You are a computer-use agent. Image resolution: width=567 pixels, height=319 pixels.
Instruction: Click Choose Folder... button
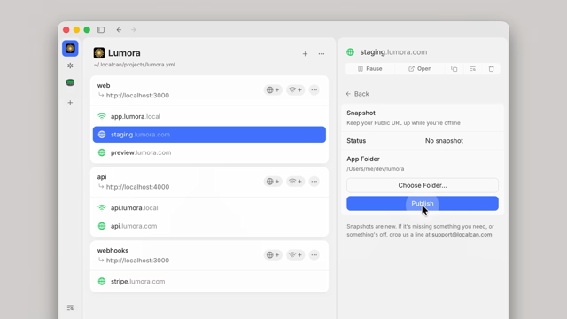tap(423, 185)
